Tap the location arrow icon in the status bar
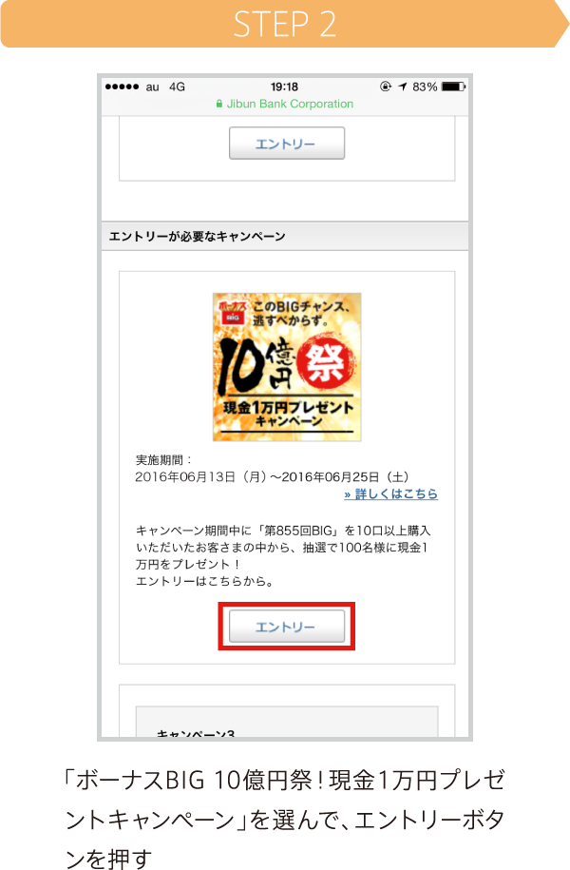The width and height of the screenshot is (570, 870). (403, 87)
